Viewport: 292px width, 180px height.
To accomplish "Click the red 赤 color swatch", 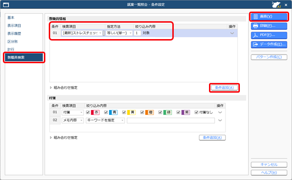I will pyautogui.click(x=95, y=112).
